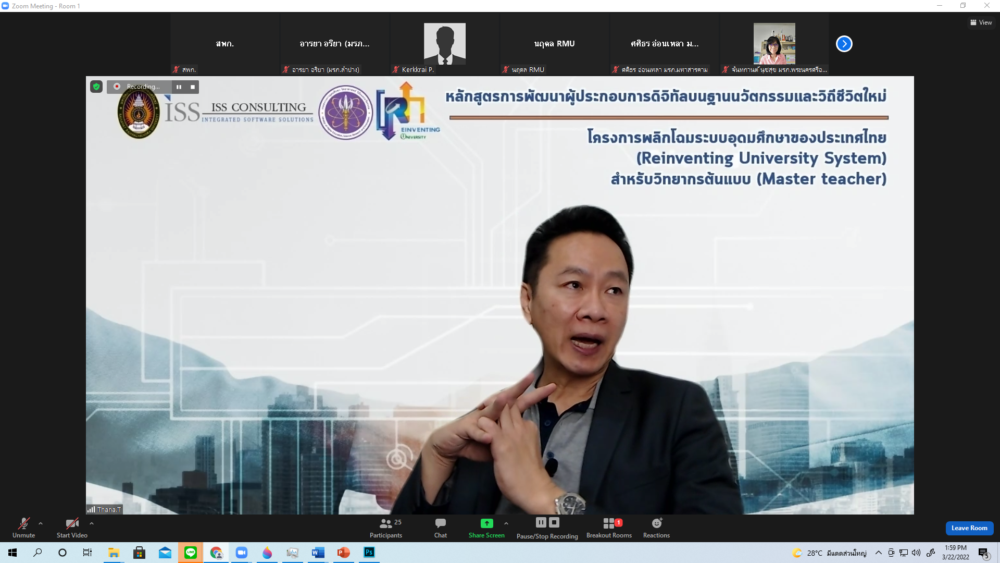Open the Windows Start menu
1000x563 pixels.
(12, 553)
